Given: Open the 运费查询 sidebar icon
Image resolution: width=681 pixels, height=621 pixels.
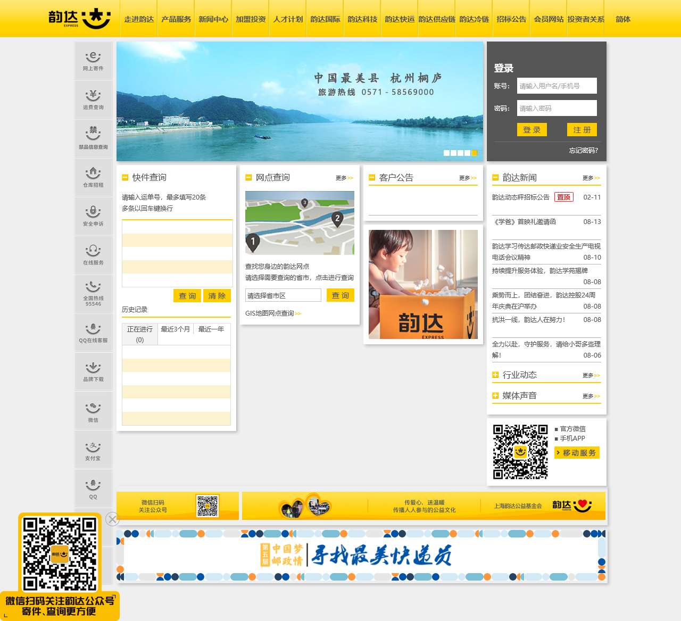Looking at the screenshot, I should click(93, 100).
